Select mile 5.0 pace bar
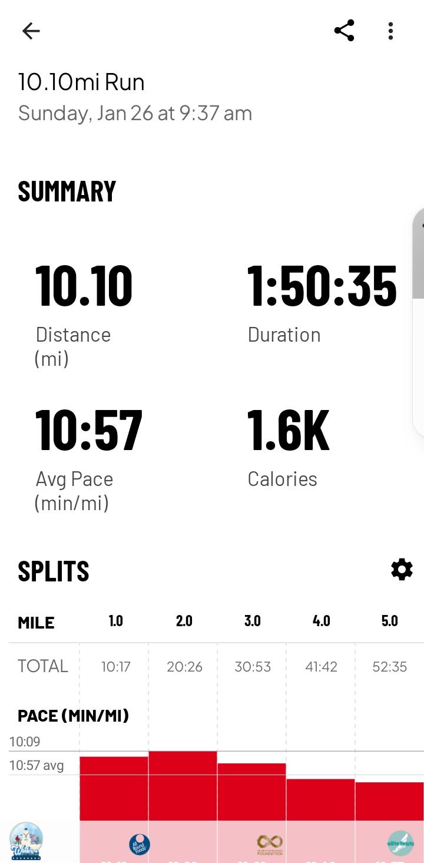 point(389,801)
